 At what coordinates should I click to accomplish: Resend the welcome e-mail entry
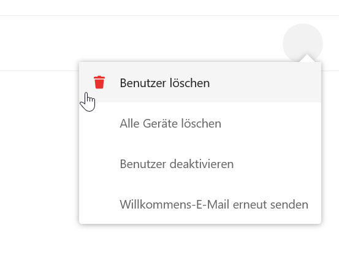pos(200,204)
